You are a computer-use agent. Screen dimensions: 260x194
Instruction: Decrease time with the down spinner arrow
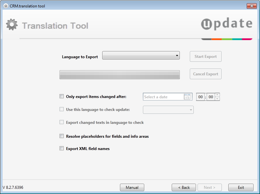pyautogui.click(x=217, y=99)
